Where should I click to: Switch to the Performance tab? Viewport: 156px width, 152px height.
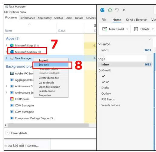(x=27, y=18)
